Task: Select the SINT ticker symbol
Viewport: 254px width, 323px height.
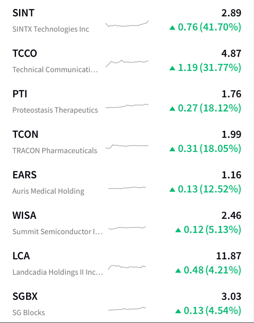Action: [x=24, y=13]
